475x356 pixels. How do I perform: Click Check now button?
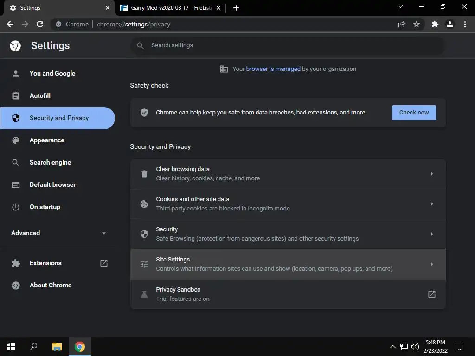pos(414,113)
